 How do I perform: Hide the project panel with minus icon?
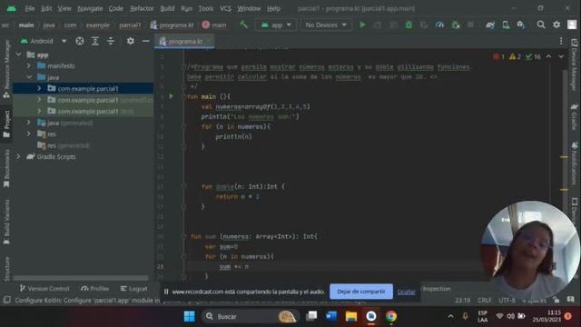146,41
